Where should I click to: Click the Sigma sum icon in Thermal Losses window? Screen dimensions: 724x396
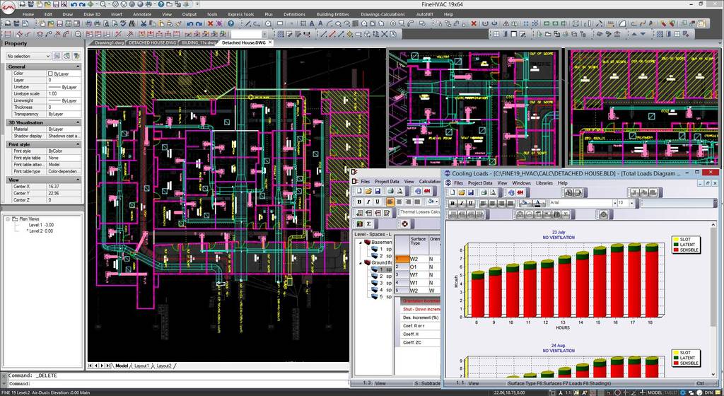369,223
